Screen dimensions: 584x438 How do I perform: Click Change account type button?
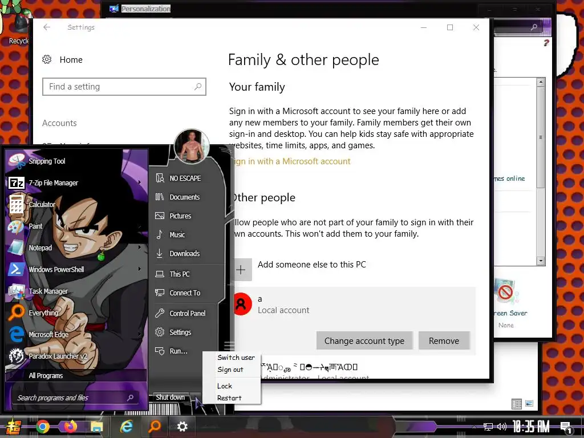[x=364, y=341]
